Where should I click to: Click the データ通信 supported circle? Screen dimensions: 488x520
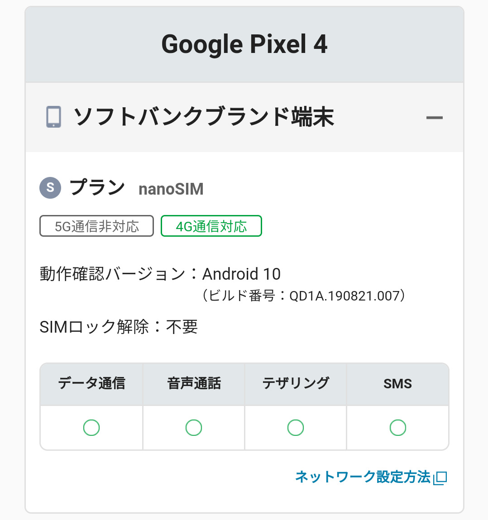click(91, 428)
